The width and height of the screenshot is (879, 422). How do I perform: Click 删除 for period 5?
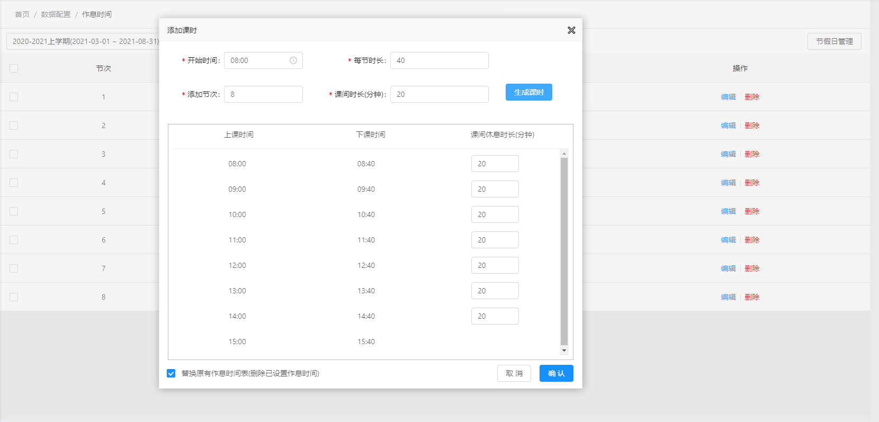coord(752,211)
